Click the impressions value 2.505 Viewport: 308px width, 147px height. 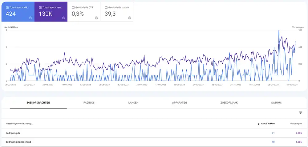pyautogui.click(x=298, y=133)
